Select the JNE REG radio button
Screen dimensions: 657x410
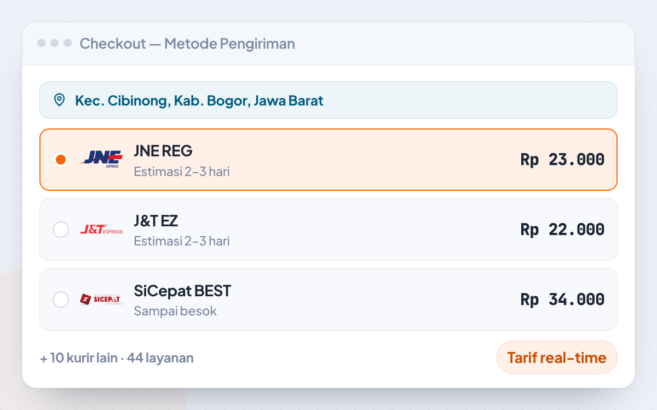[x=61, y=160]
